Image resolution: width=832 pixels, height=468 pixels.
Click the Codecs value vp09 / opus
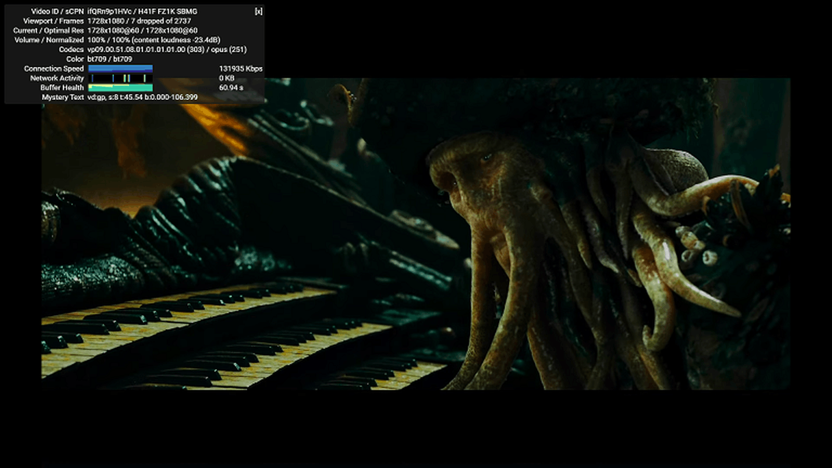click(x=167, y=49)
